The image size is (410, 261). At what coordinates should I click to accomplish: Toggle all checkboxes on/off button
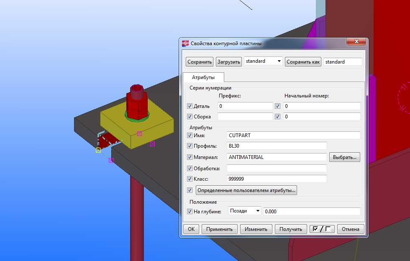click(322, 229)
